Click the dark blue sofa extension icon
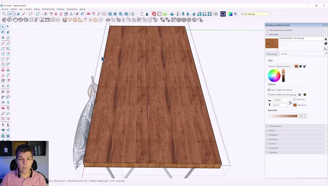The height and width of the screenshot is (186, 328). (223, 14)
